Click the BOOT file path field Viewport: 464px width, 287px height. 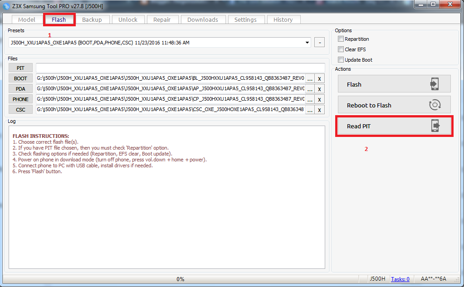[171, 78]
